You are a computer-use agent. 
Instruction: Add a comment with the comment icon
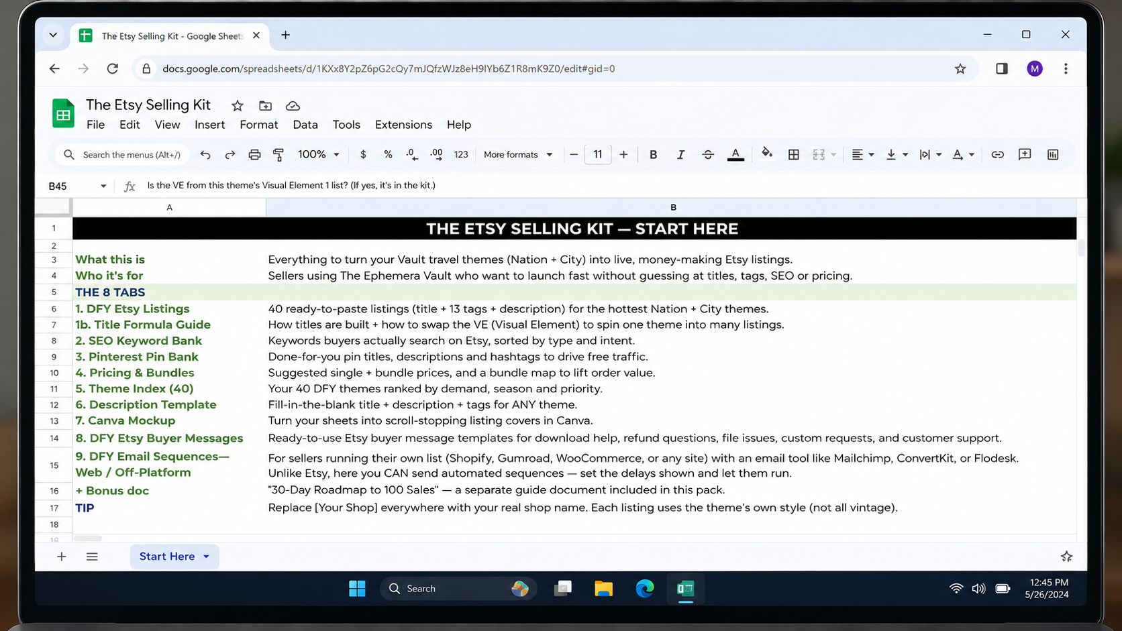point(1025,155)
